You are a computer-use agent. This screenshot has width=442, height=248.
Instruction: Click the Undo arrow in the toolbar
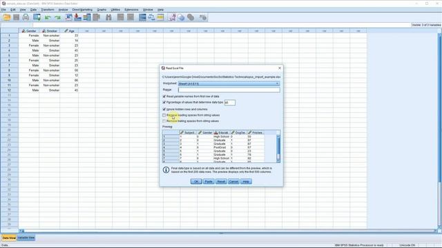click(48, 18)
